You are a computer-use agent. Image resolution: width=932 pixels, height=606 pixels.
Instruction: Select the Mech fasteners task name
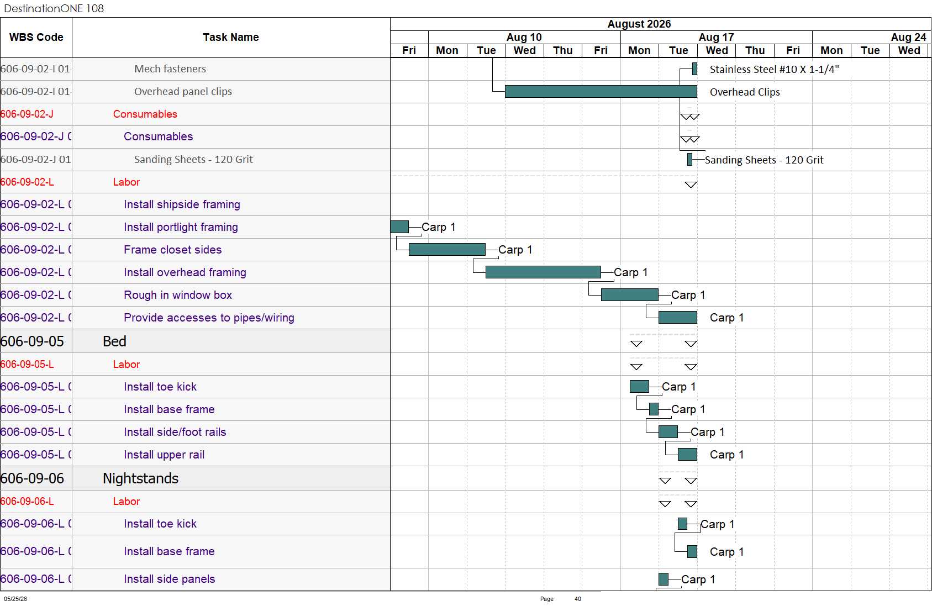170,69
